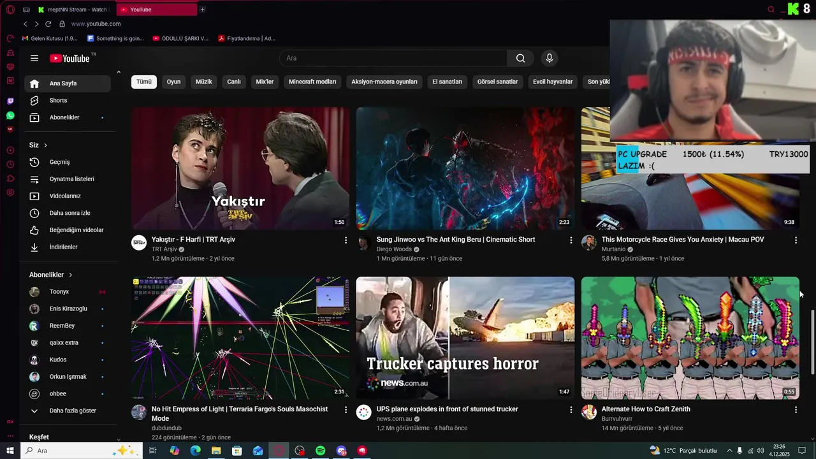
Task: Reload the YouTube page
Action: pos(48,24)
